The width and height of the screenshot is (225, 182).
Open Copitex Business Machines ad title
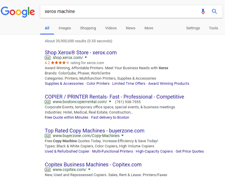(93, 164)
